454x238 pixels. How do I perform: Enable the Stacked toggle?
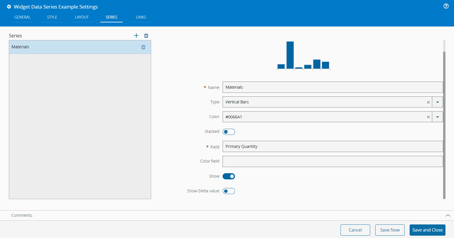228,132
